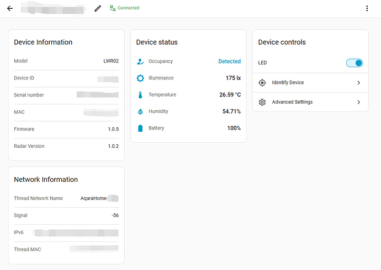Select the 100% battery value
Image resolution: width=381 pixels, height=270 pixels.
pyautogui.click(x=234, y=128)
